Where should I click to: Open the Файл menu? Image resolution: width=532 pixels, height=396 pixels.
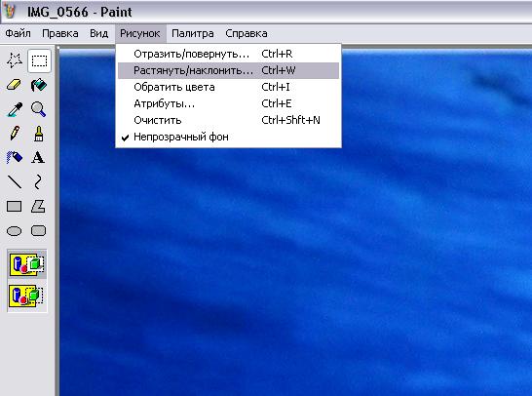pyautogui.click(x=18, y=33)
